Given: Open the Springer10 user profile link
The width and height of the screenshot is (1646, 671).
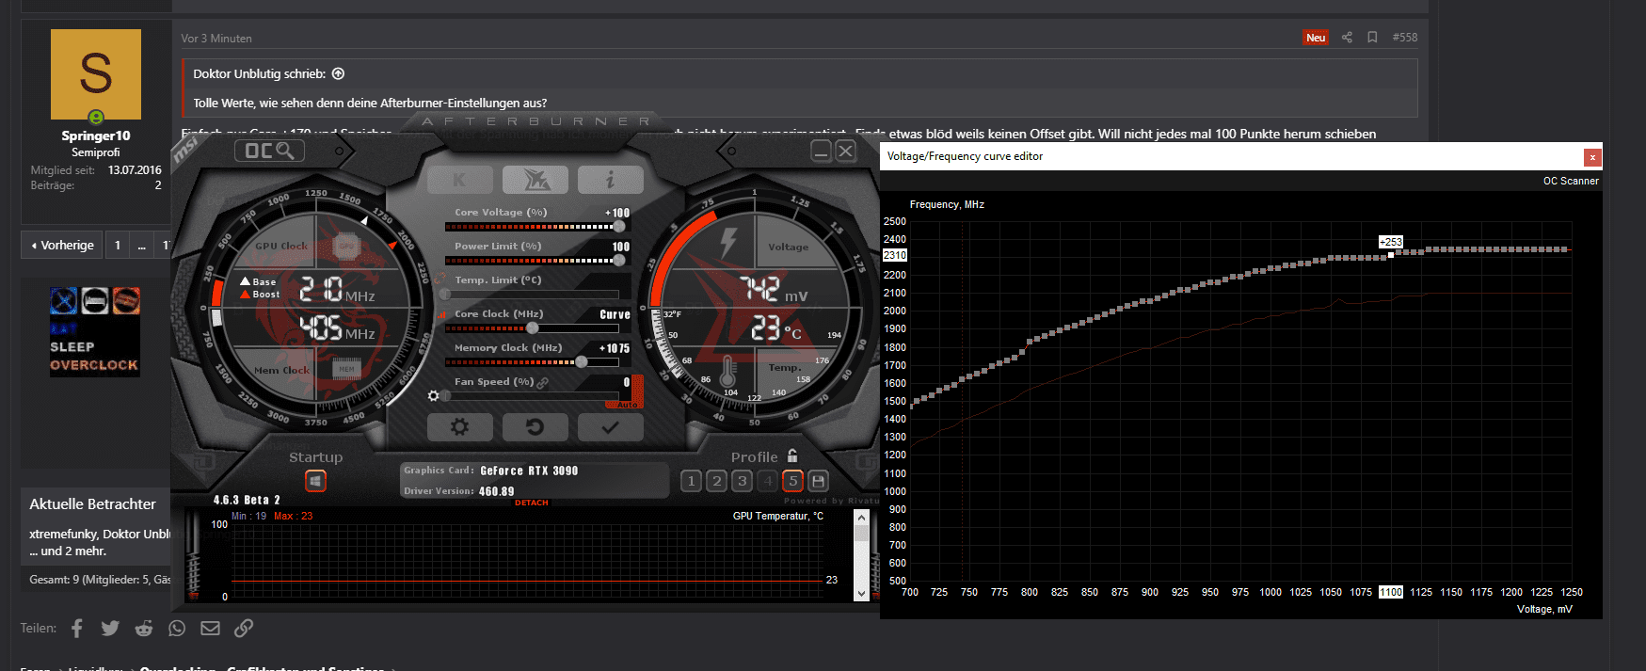Looking at the screenshot, I should coord(96,136).
